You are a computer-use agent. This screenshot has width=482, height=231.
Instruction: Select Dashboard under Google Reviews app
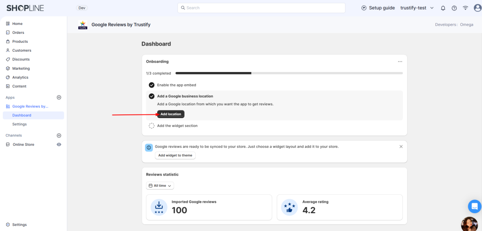pos(33,116)
